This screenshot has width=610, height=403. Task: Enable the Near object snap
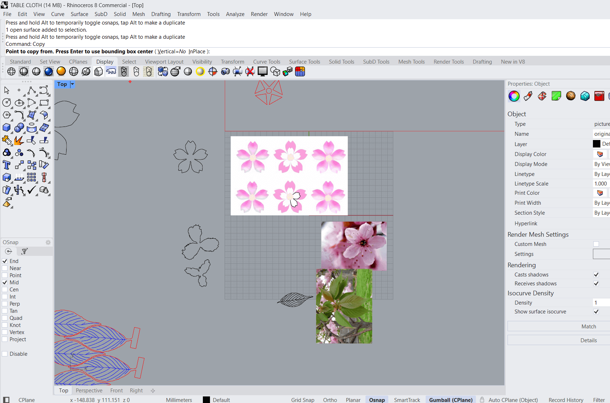point(5,268)
